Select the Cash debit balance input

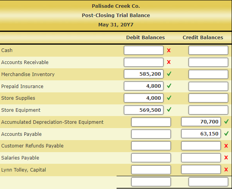tap(144, 50)
